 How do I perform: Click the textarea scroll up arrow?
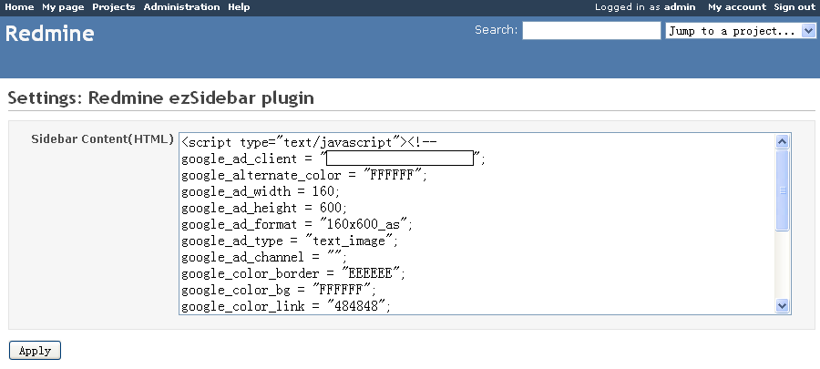tap(782, 141)
